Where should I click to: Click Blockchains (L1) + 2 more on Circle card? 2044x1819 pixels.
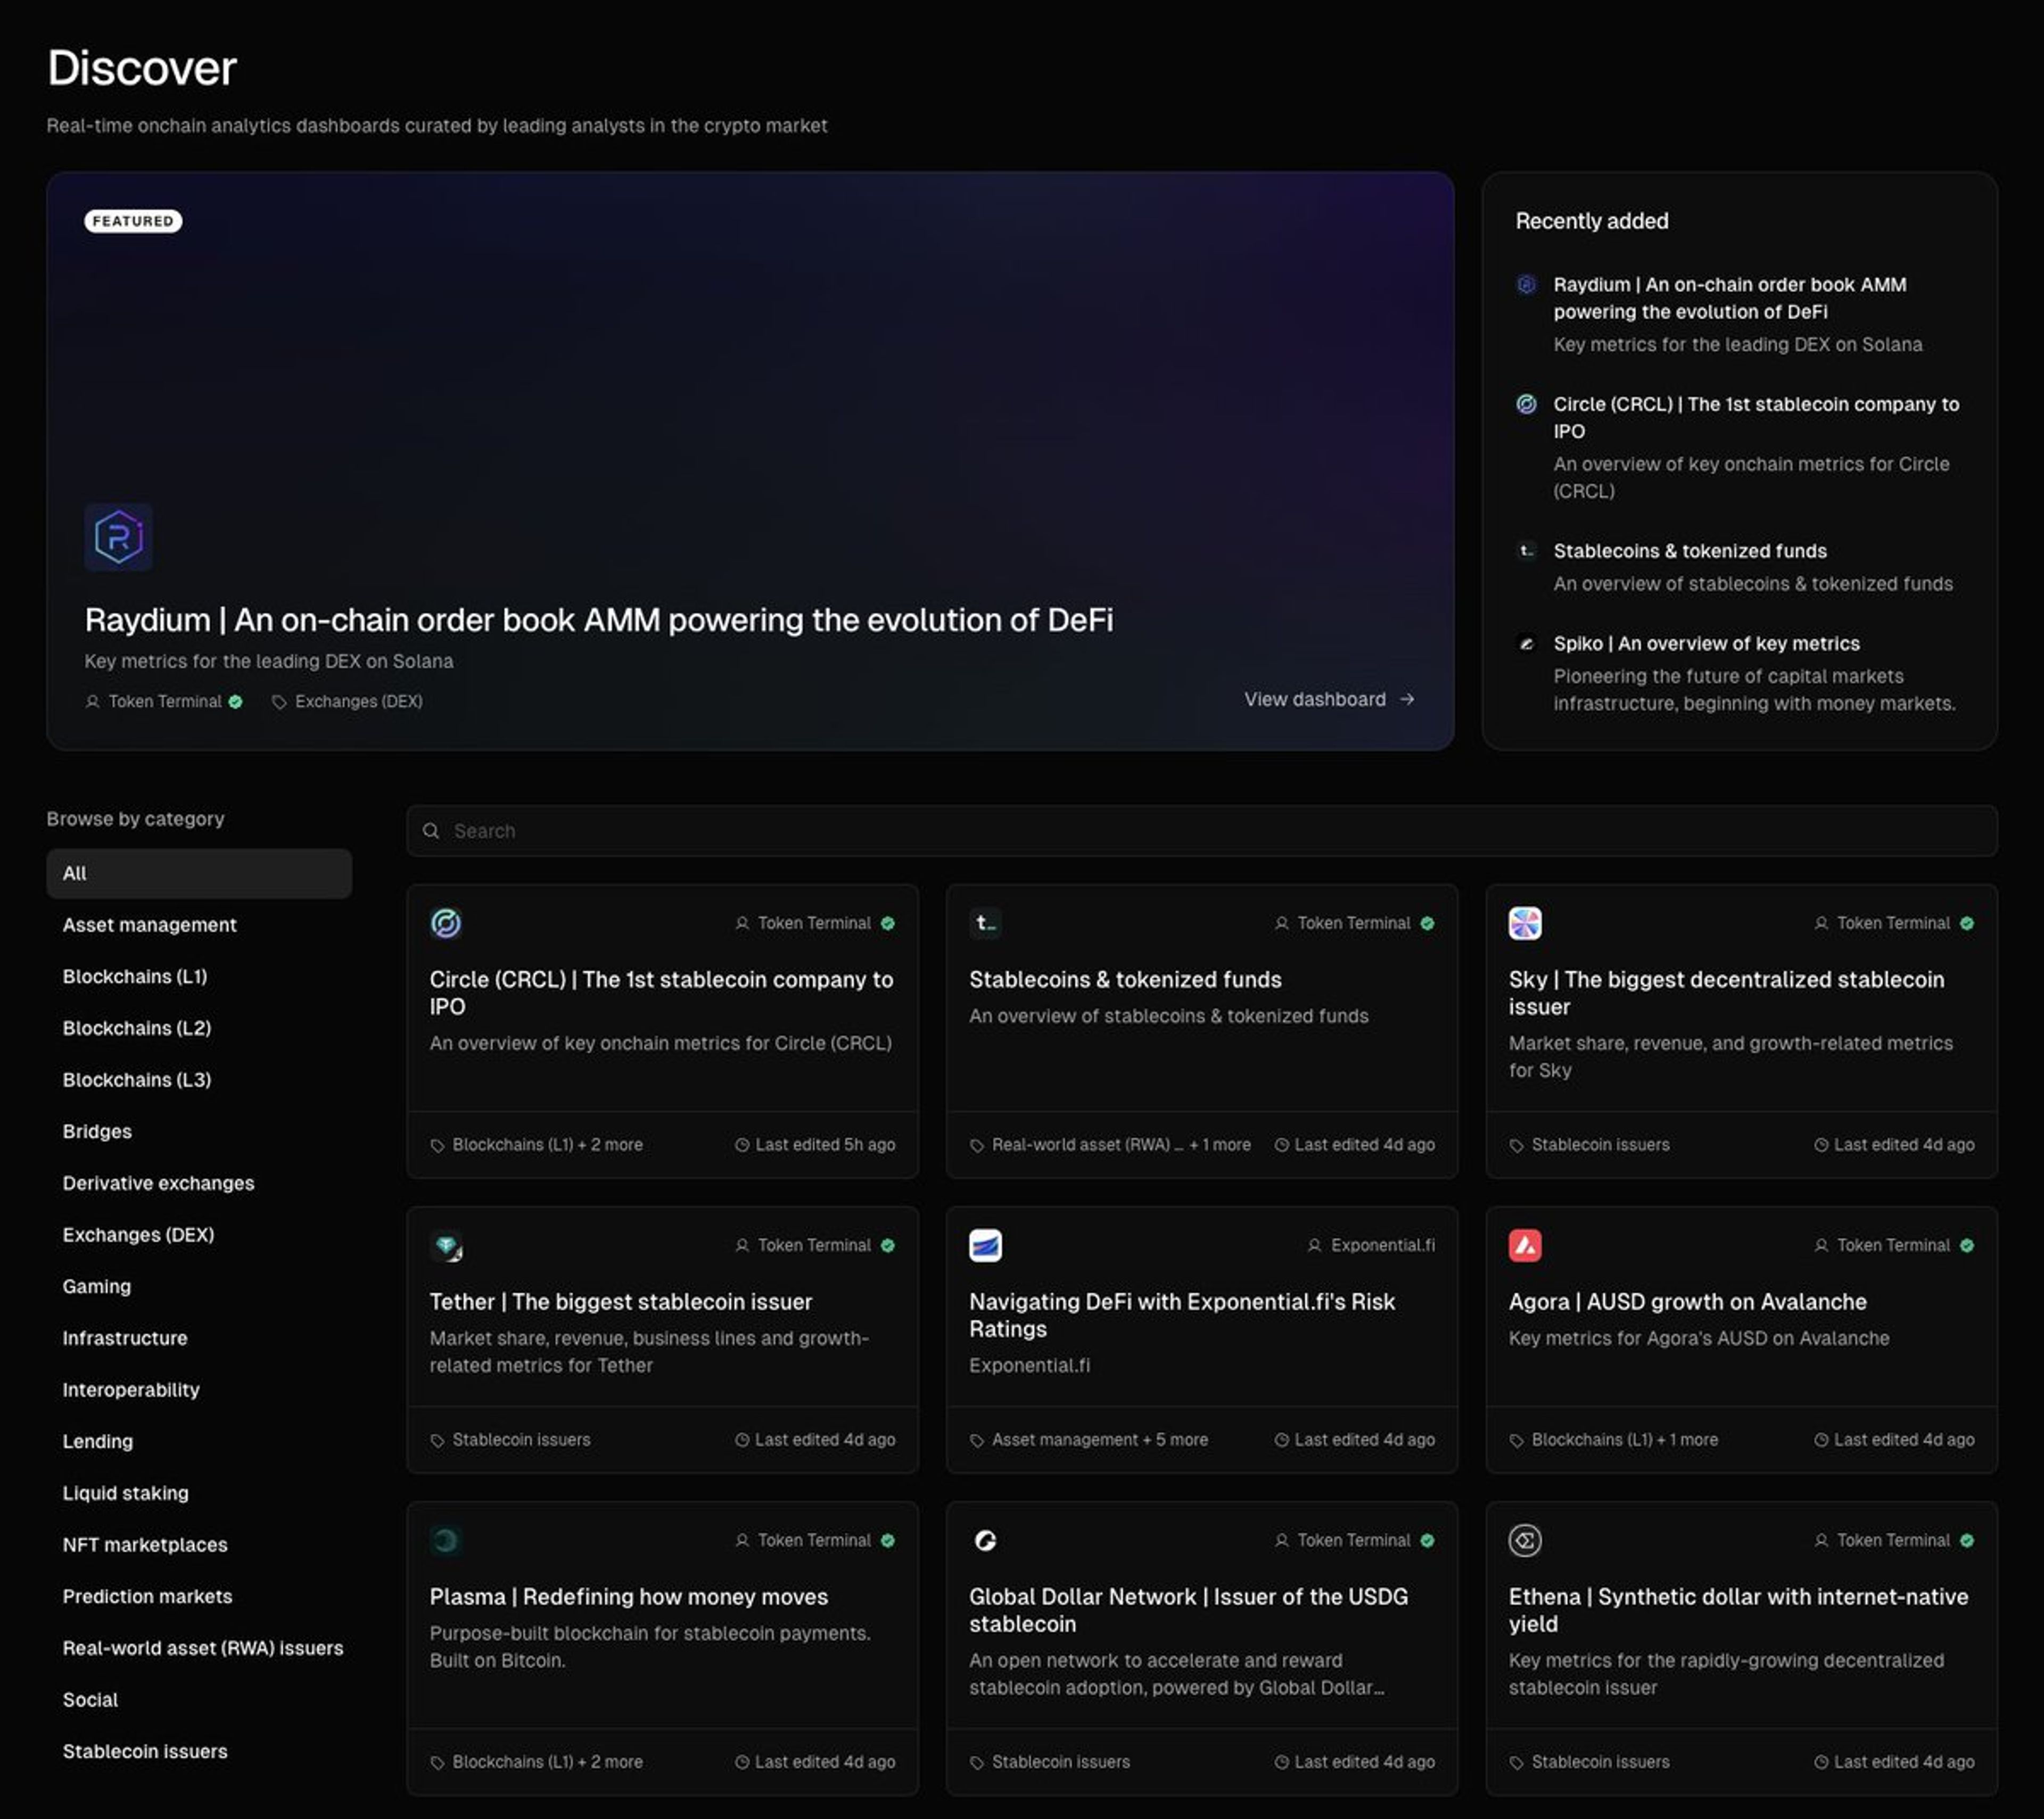coord(547,1145)
